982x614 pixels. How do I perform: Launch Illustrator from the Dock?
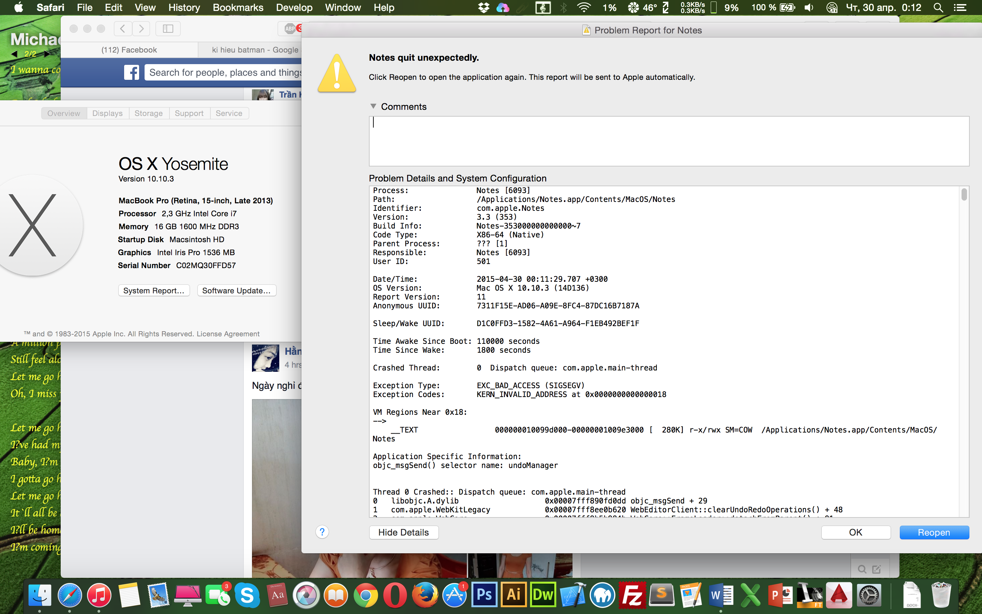point(514,595)
